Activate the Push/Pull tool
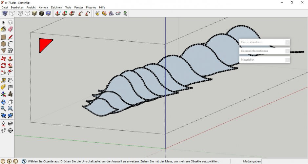 10,58
